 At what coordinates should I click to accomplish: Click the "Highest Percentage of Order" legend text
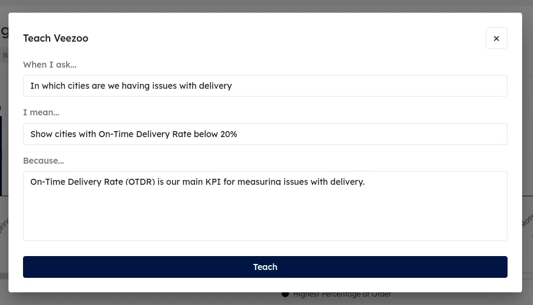pyautogui.click(x=342, y=294)
